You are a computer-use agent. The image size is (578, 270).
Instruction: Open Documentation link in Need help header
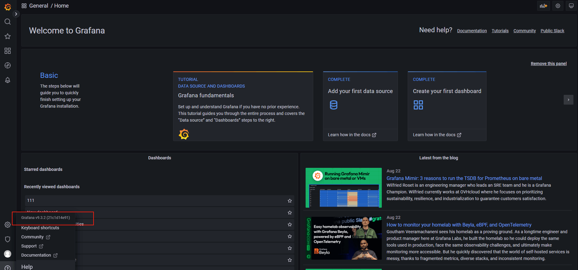[472, 31]
